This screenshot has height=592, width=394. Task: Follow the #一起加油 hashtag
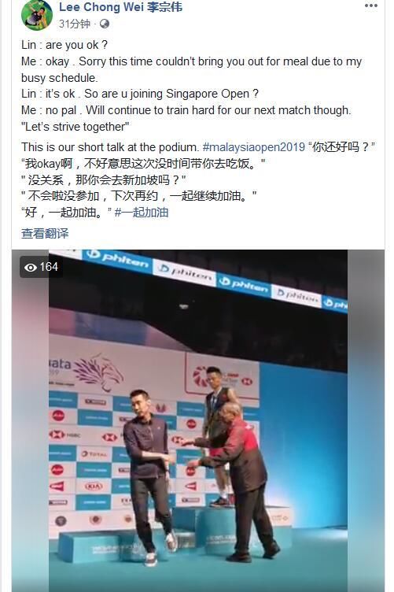coord(142,213)
